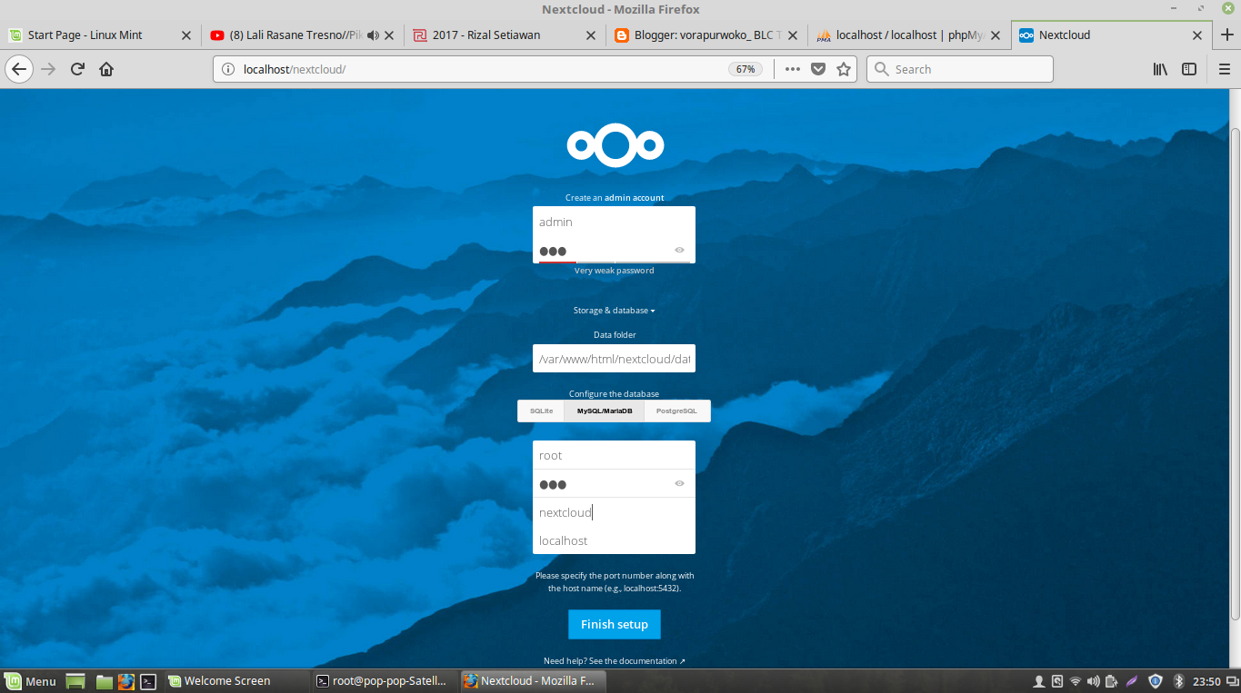
Task: Open the Need help documentation link
Action: (615, 661)
